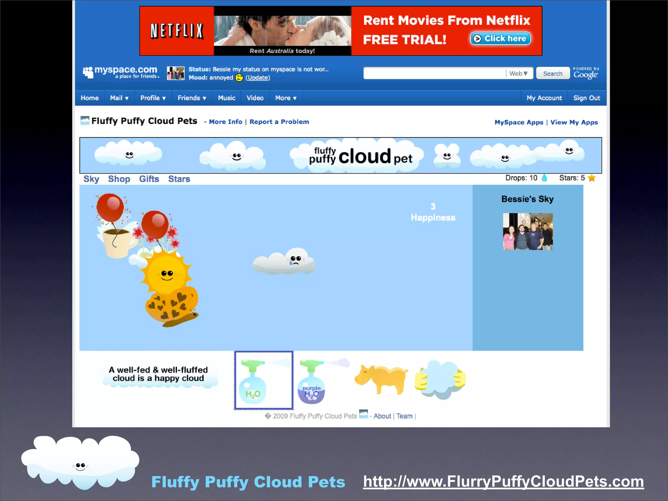Click the Netflix 'Click here' button
668x501 pixels.
501,38
